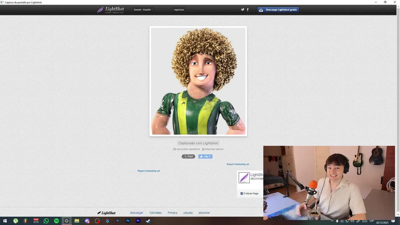Open the Windows Start menu
The image size is (400, 225).
click(x=5, y=221)
